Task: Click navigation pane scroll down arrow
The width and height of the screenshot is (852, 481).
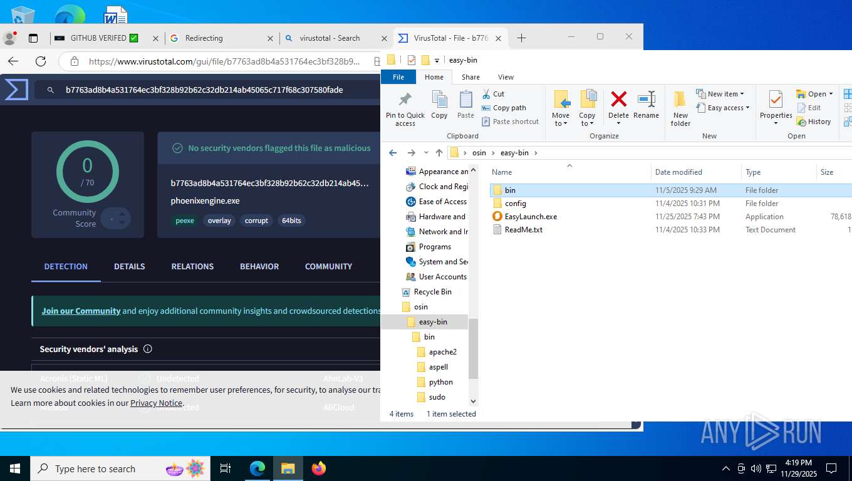Action: click(x=474, y=401)
